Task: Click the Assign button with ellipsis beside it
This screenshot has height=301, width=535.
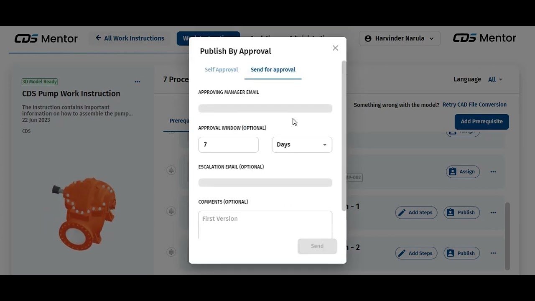Action: coord(463,172)
